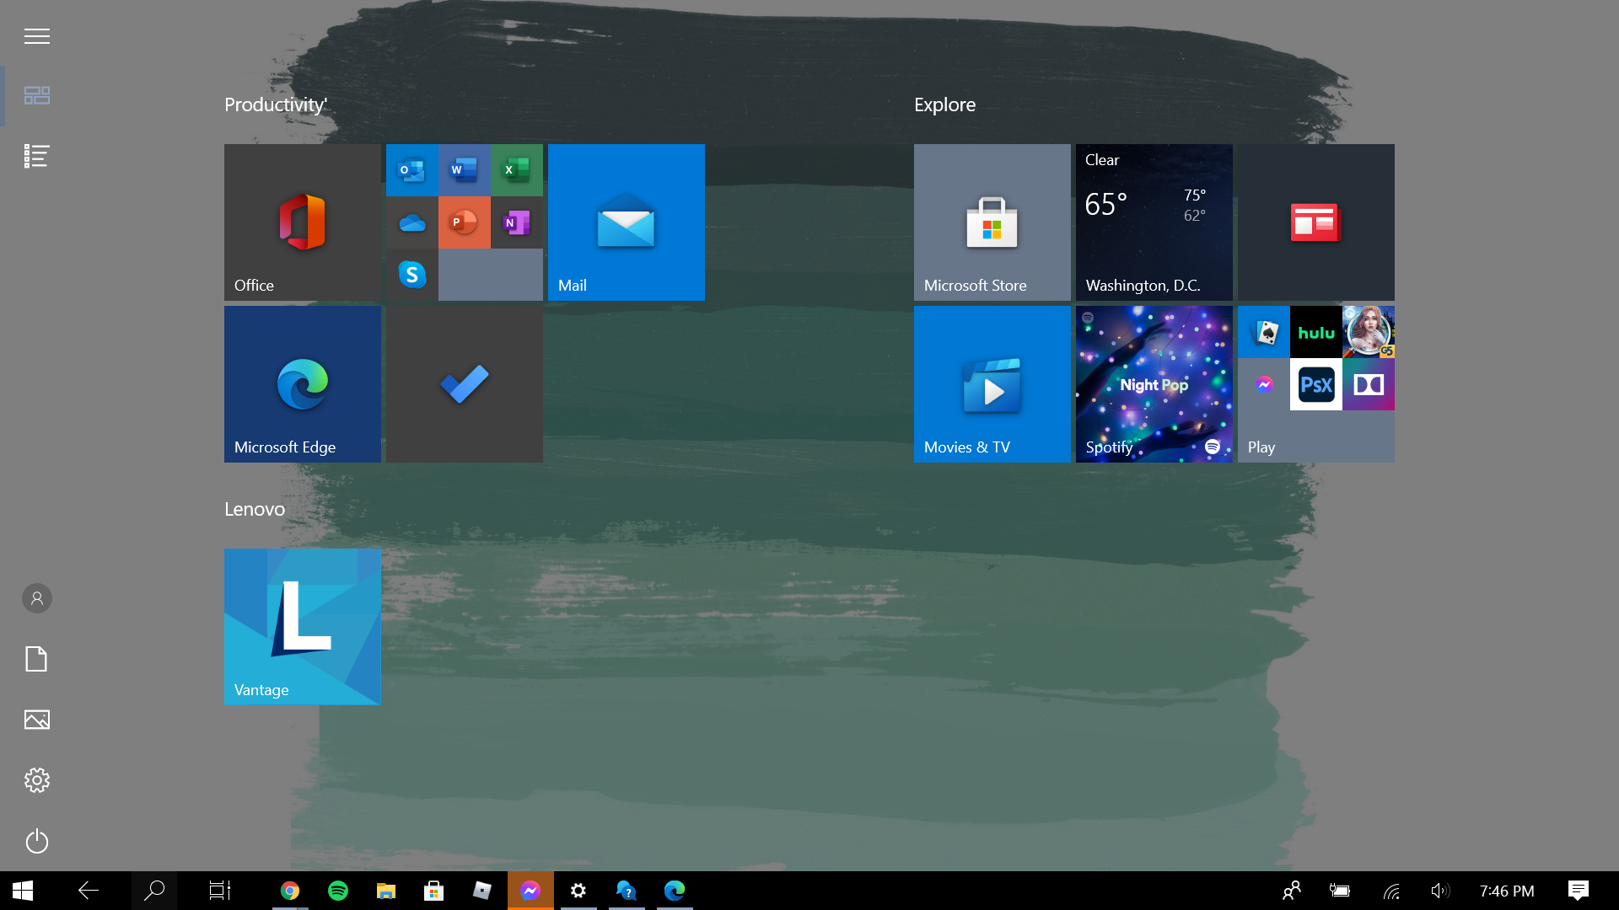Open the Microsoft Edge tile
The width and height of the screenshot is (1619, 910).
302,383
